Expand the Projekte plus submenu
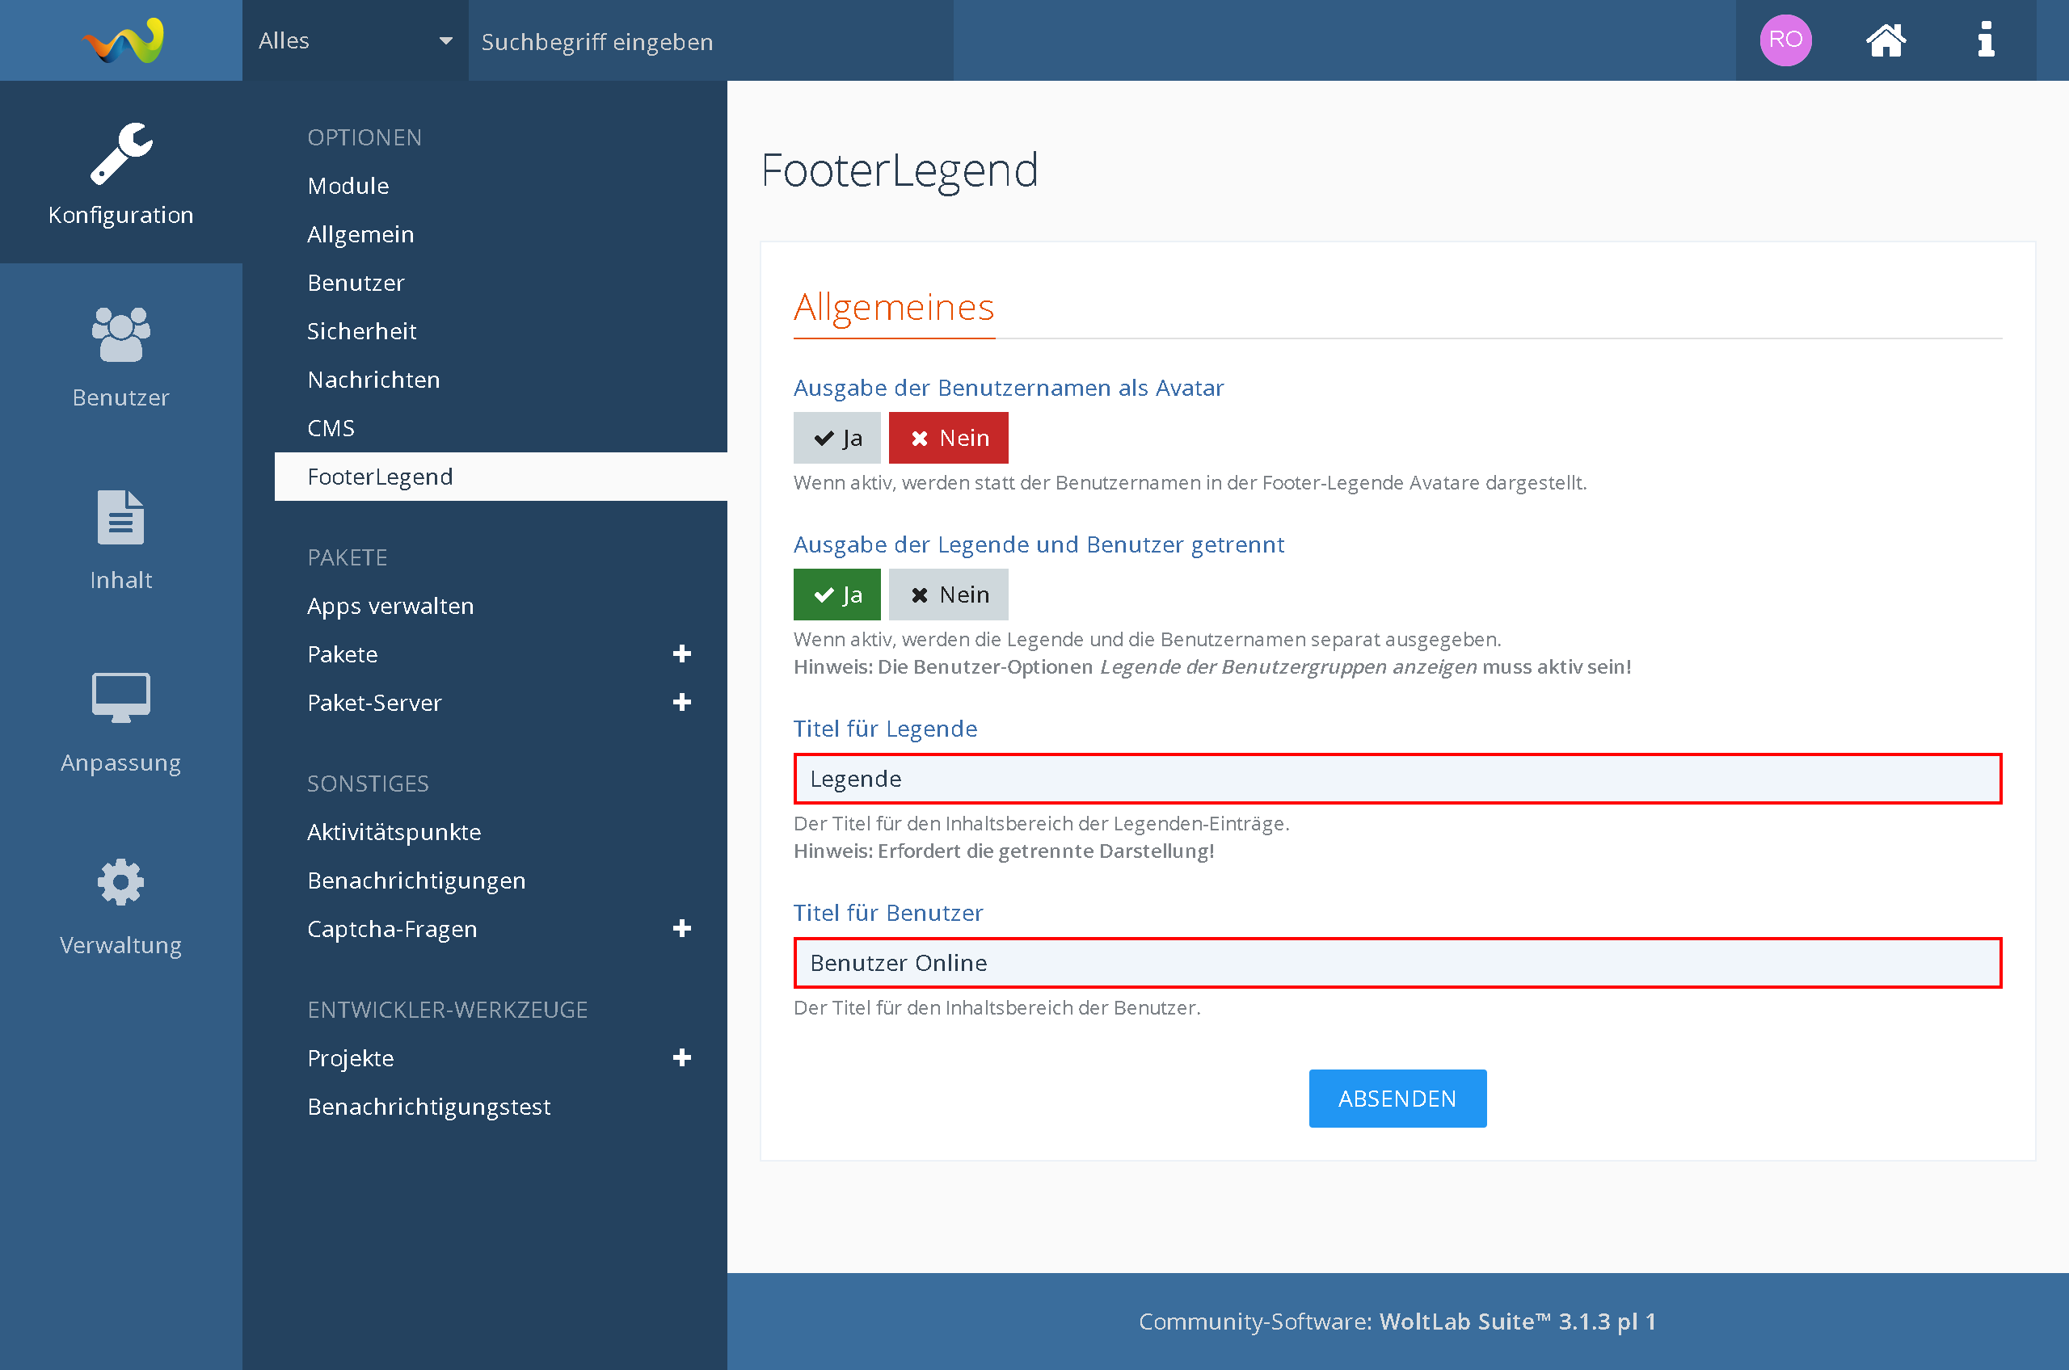The width and height of the screenshot is (2069, 1370). tap(682, 1058)
